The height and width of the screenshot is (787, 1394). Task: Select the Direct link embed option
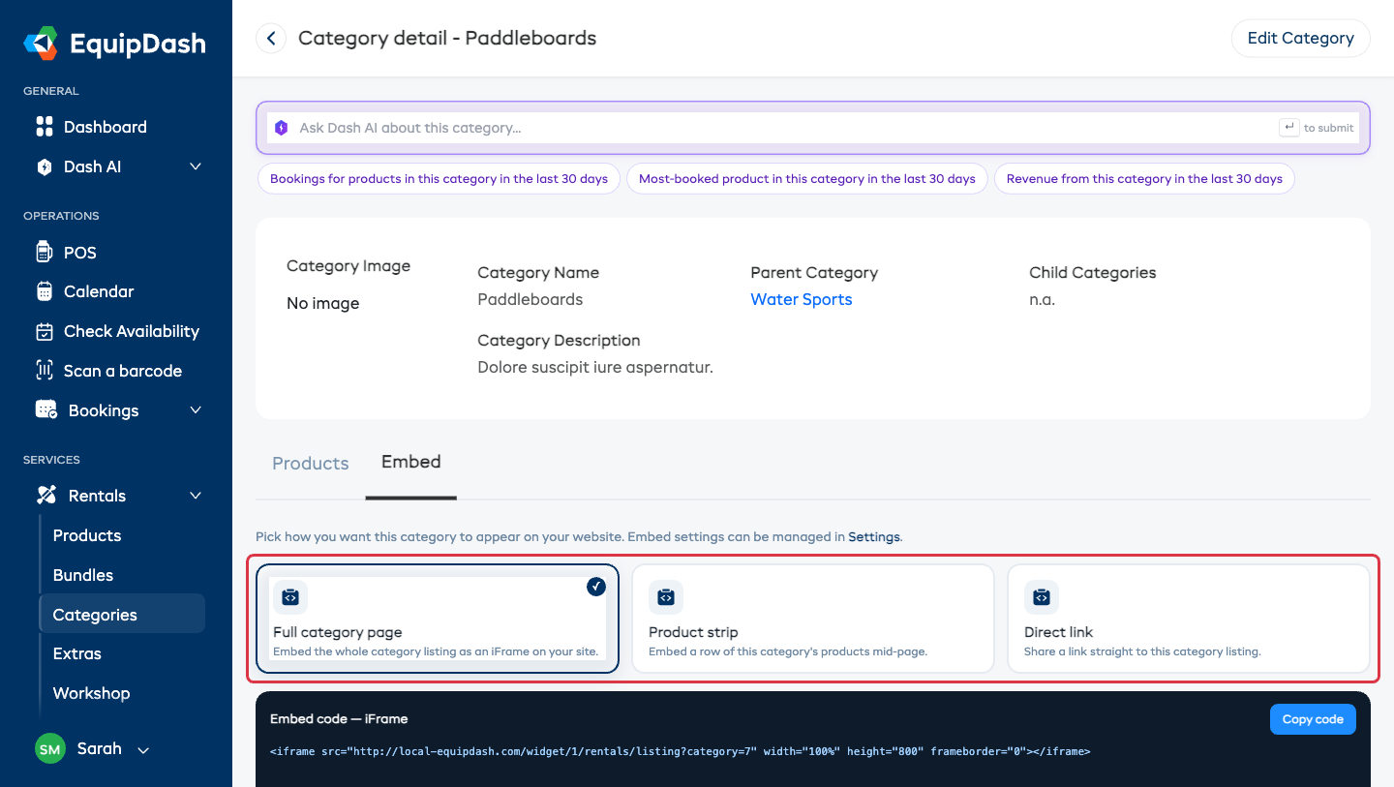[x=1189, y=619]
